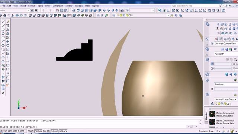Select the Ellipse draw tool
This screenshot has width=238, height=134.
3,57
